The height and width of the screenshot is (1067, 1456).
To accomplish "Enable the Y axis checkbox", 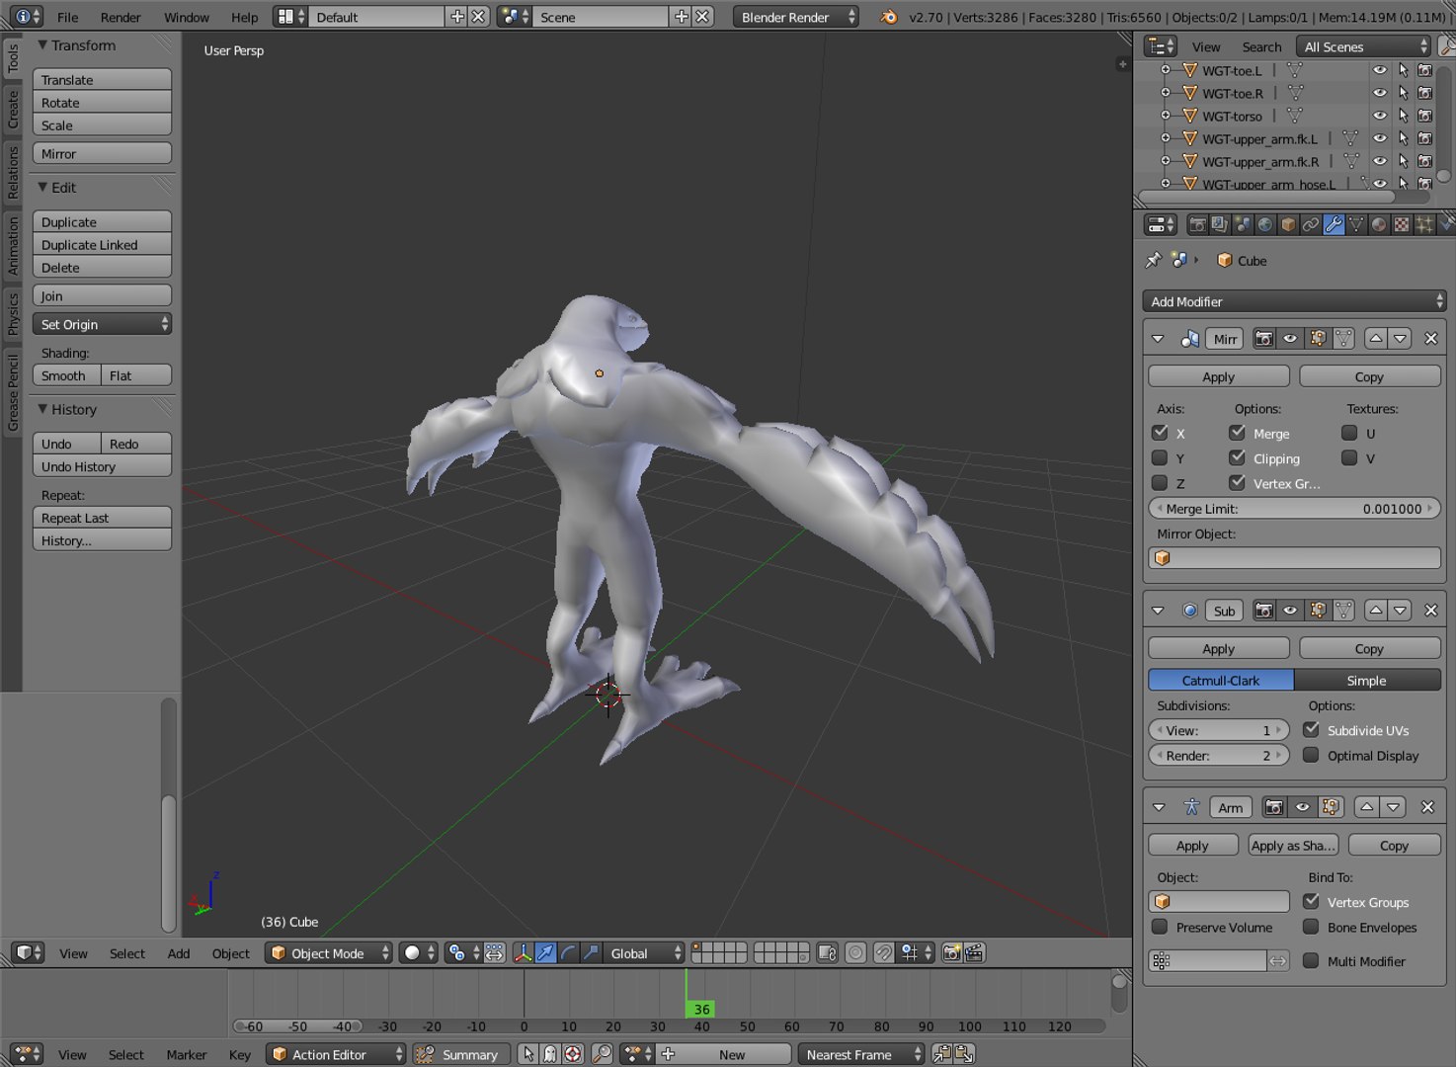I will click(1160, 457).
